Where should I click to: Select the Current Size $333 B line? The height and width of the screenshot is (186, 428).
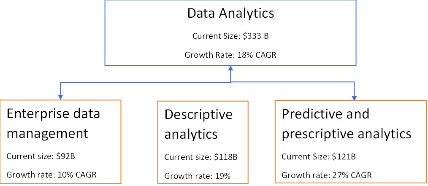coord(230,36)
